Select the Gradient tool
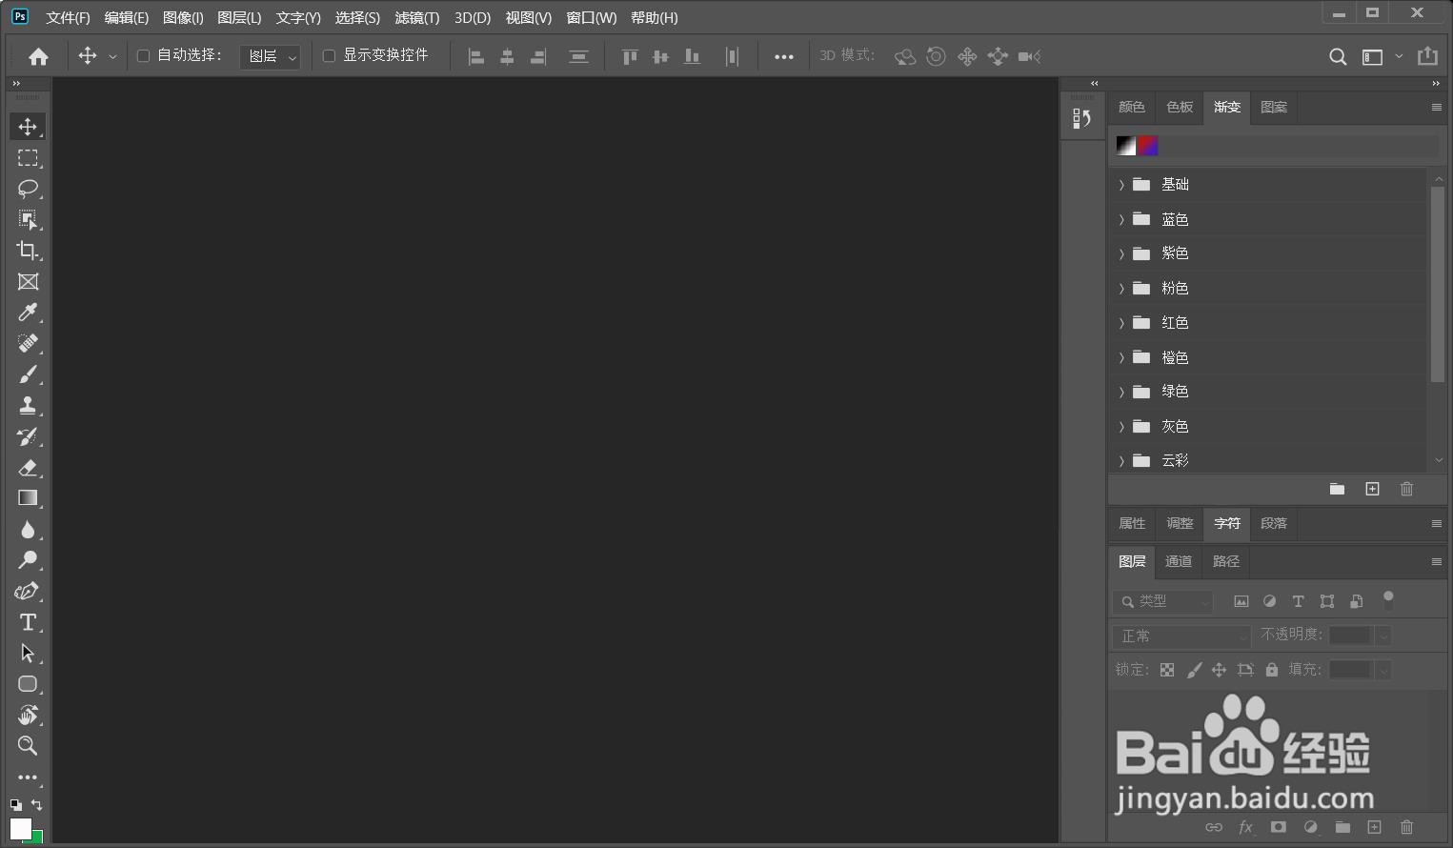This screenshot has height=848, width=1453. (x=28, y=498)
